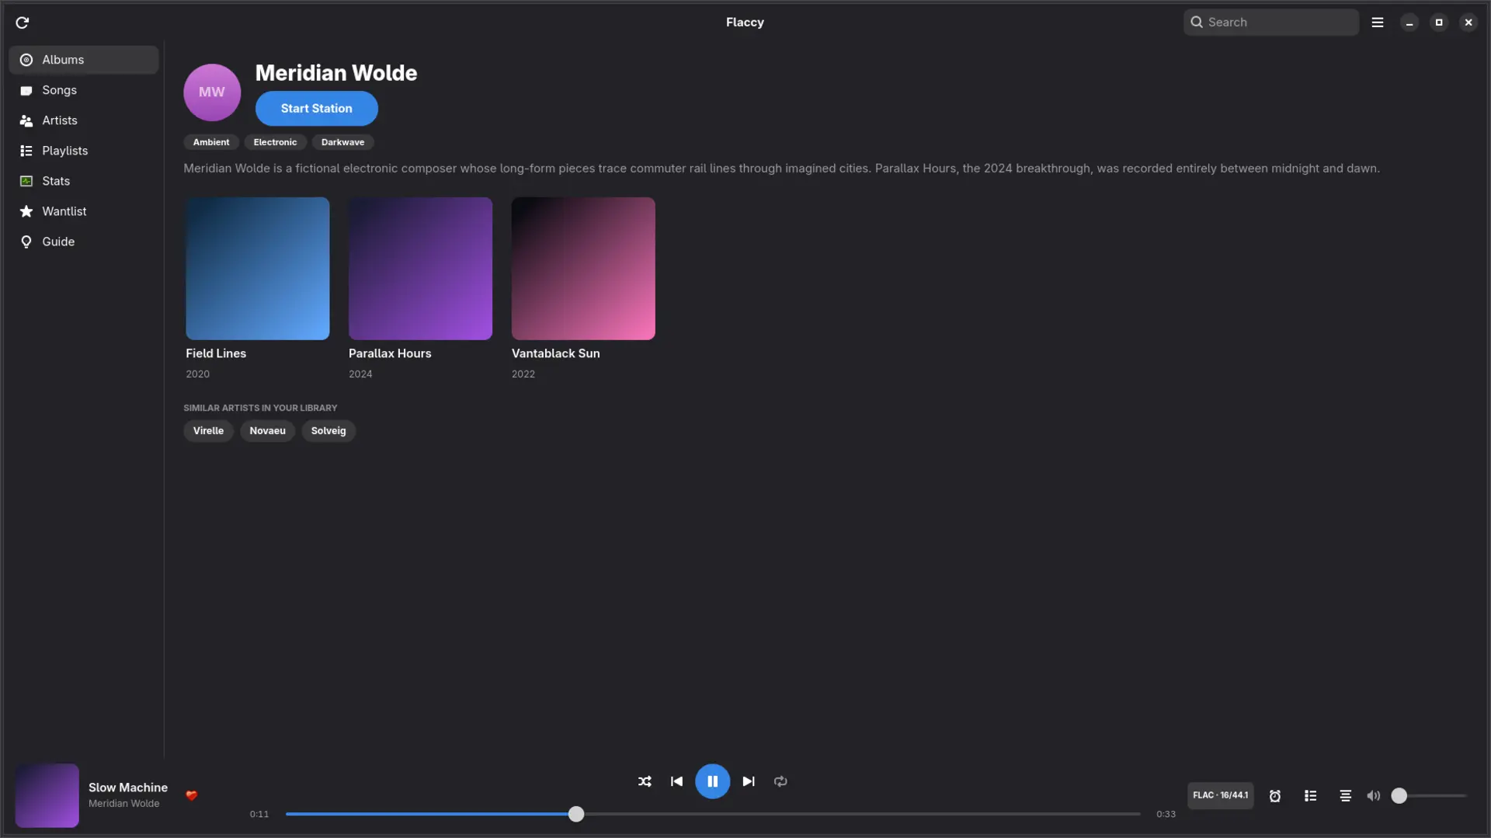Open the sleep timer alarm icon
This screenshot has height=838, width=1491.
tap(1275, 796)
